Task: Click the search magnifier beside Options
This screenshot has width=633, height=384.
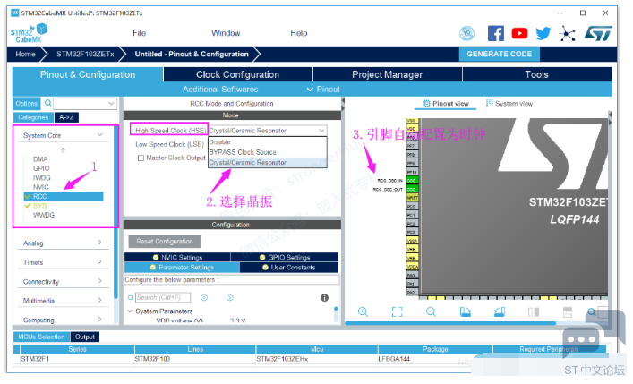Action: pyautogui.click(x=48, y=103)
